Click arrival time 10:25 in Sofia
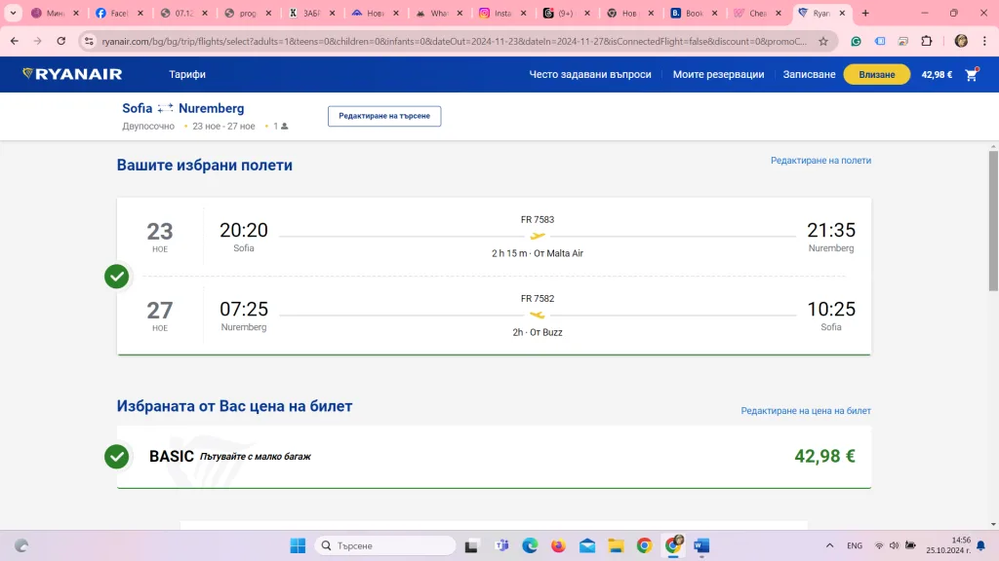This screenshot has height=561, width=999. tap(831, 309)
